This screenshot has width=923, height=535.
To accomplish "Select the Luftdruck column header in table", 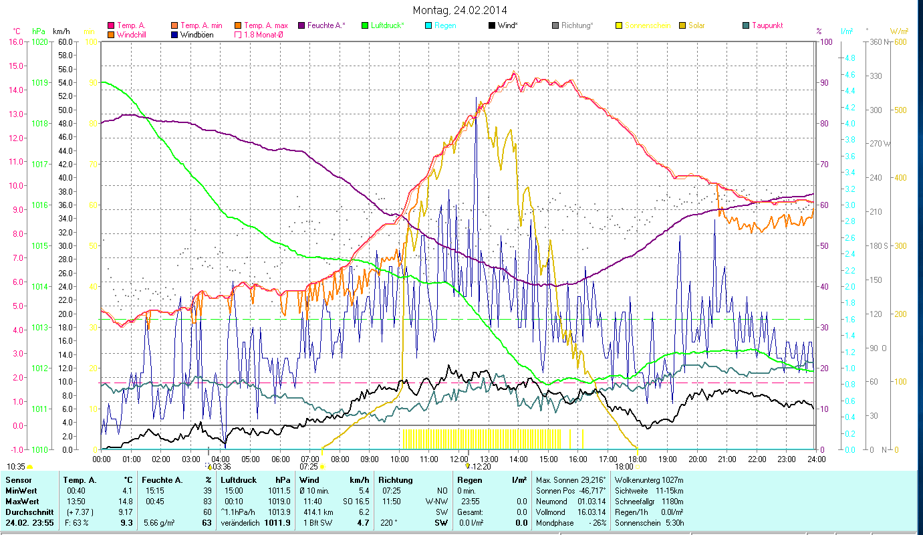I will tap(239, 480).
